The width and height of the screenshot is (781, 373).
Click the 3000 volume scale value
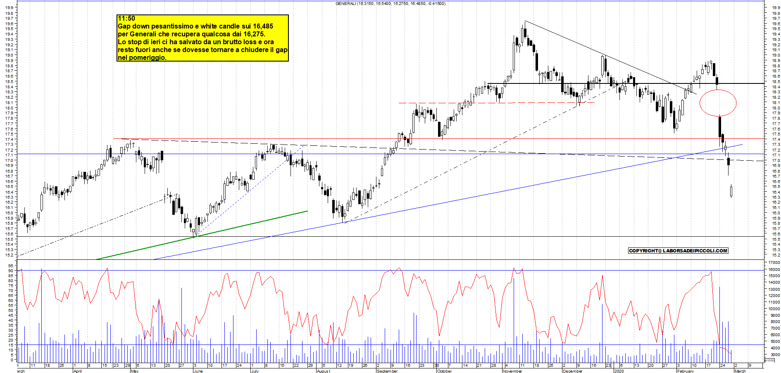tap(775, 355)
